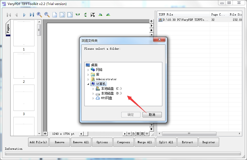The image size is (247, 160).
Task: Select page 3 thumbnail
Action: [x=24, y=98]
